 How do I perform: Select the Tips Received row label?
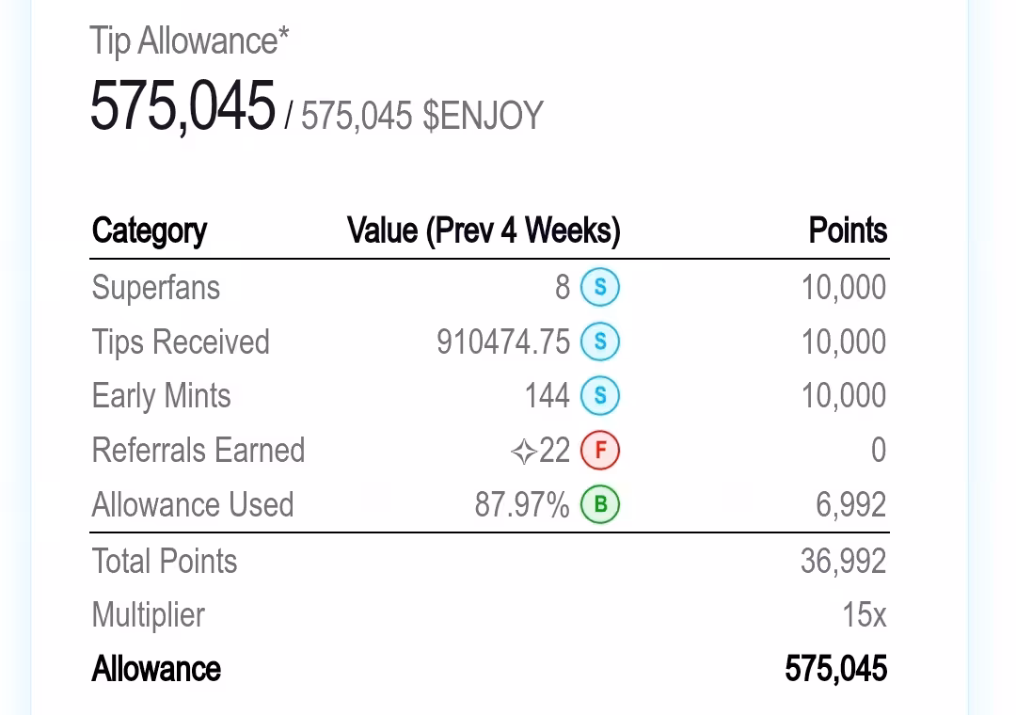181,342
